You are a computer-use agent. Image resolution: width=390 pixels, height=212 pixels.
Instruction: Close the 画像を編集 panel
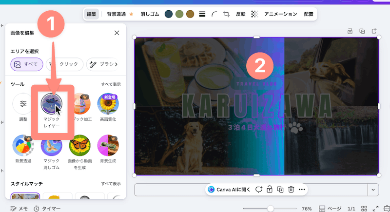coord(117,33)
